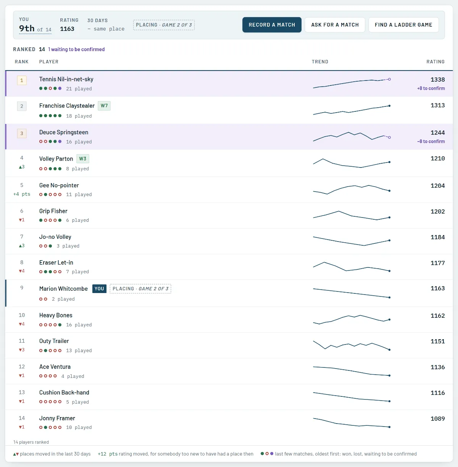This screenshot has height=467, width=458.
Task: Open Cushion Back-hand's player entry
Action: [64, 393]
